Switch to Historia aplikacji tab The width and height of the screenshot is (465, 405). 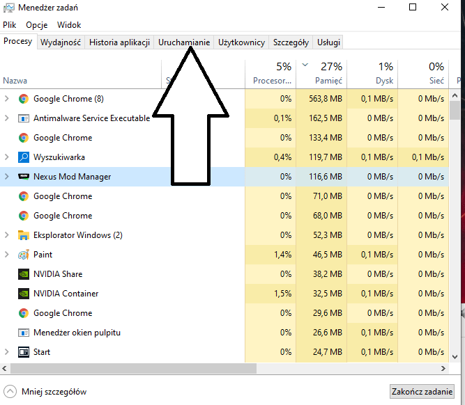tap(119, 42)
